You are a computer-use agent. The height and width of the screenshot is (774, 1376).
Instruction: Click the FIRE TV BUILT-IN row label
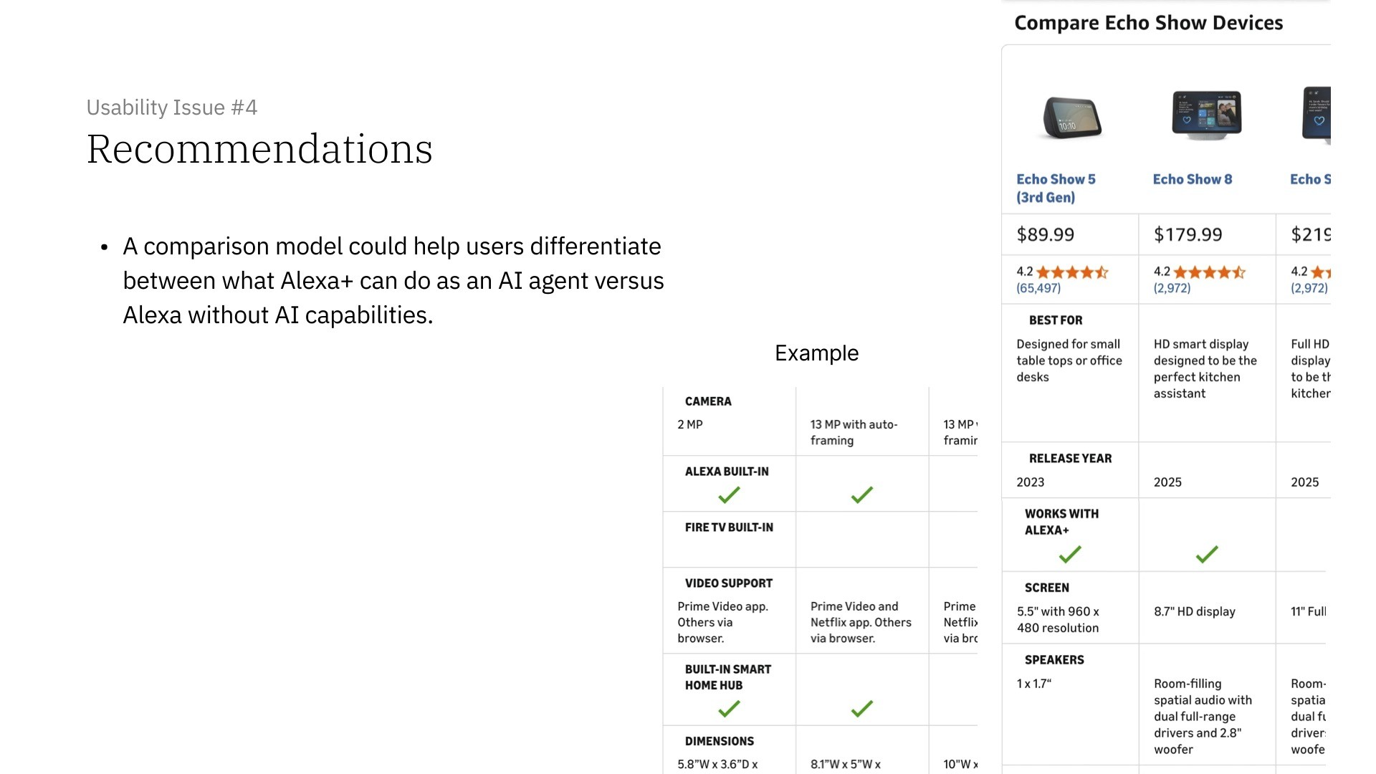729,527
